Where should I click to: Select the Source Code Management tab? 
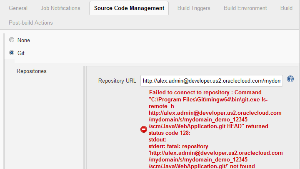pyautogui.click(x=129, y=8)
